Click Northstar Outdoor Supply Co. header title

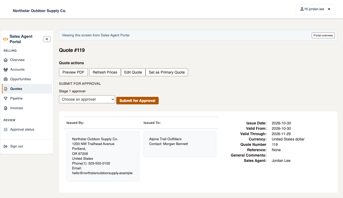point(39,11)
